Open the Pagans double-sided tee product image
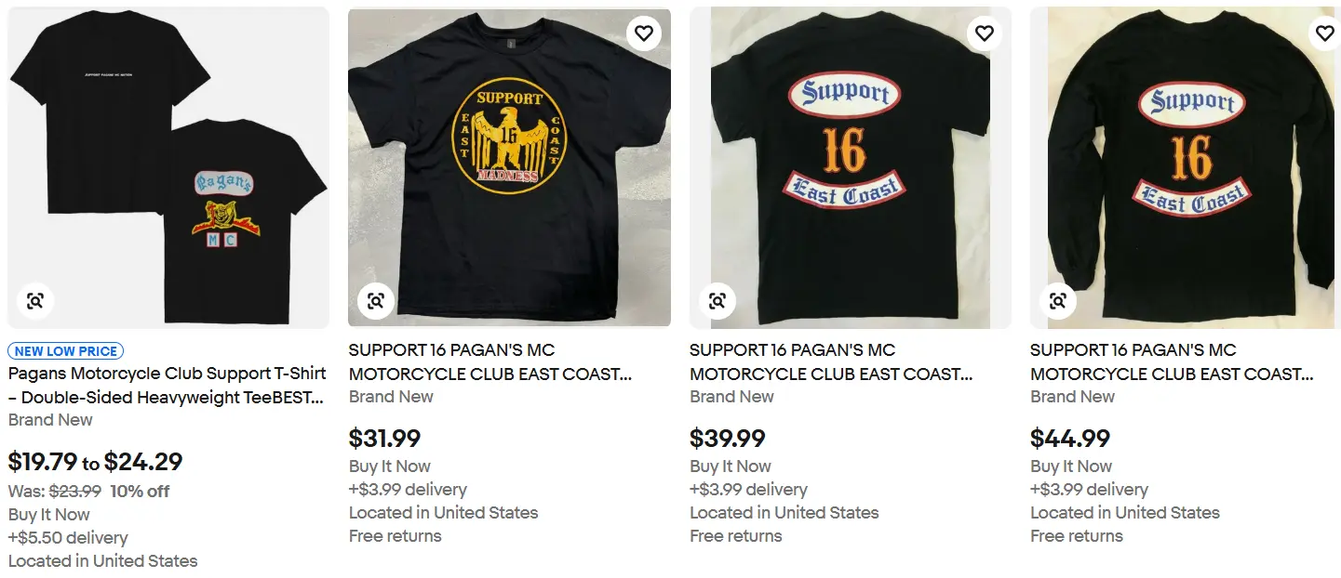Viewport: 1341px width, 578px height. [168, 167]
